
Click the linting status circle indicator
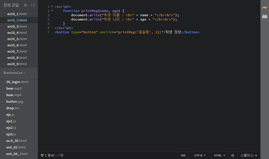[233, 155]
